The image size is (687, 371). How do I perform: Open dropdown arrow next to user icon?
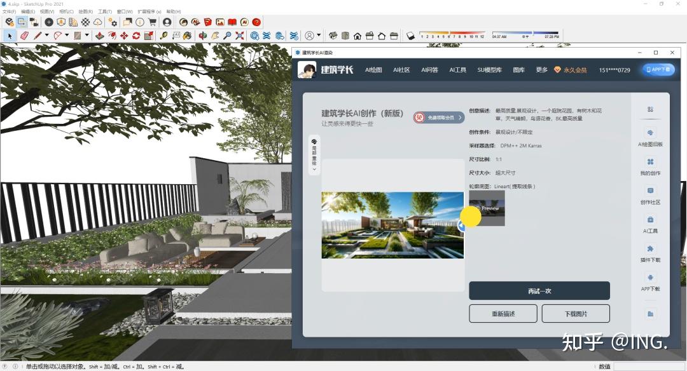click(x=319, y=35)
